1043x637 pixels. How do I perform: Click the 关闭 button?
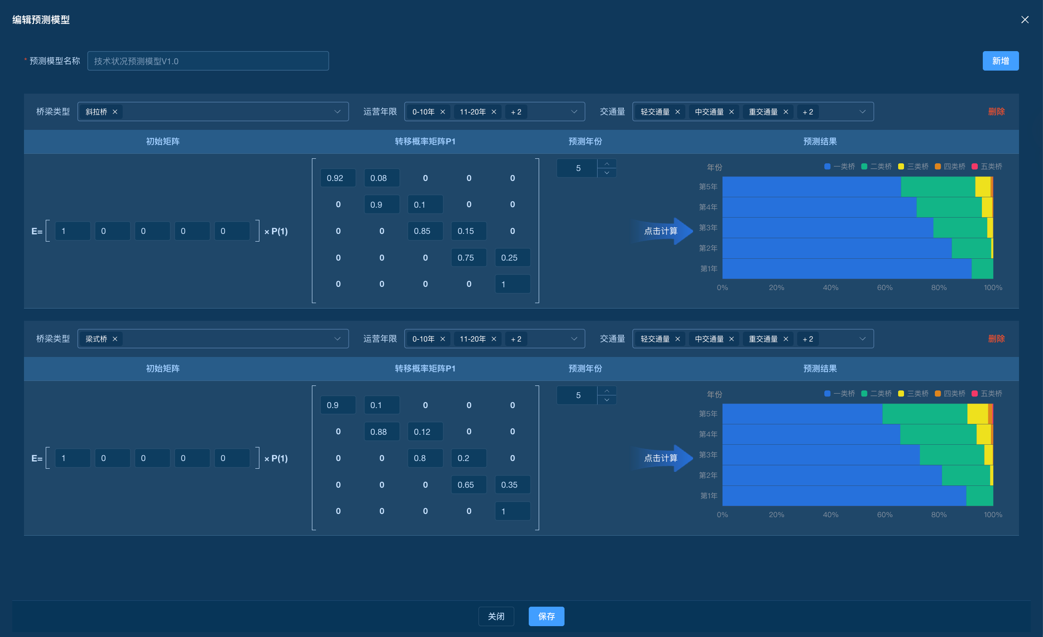pos(496,616)
